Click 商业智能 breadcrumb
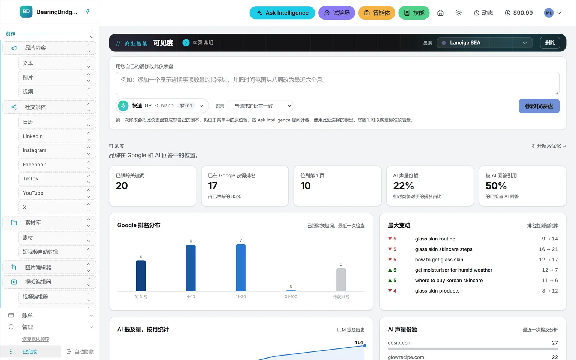Image resolution: width=576 pixels, height=360 pixels. click(x=136, y=43)
